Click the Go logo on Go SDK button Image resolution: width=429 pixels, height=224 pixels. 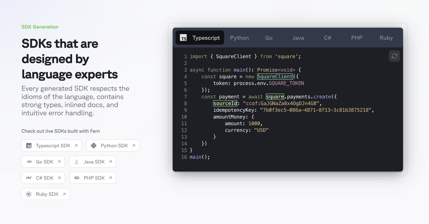click(x=29, y=162)
